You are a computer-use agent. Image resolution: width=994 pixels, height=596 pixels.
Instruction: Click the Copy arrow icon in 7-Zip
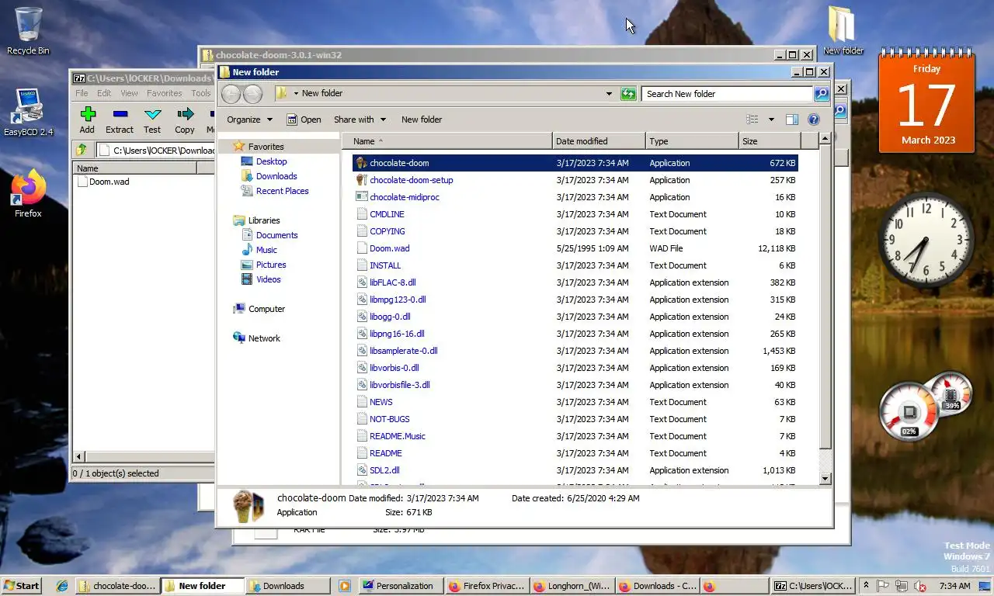[x=185, y=114]
